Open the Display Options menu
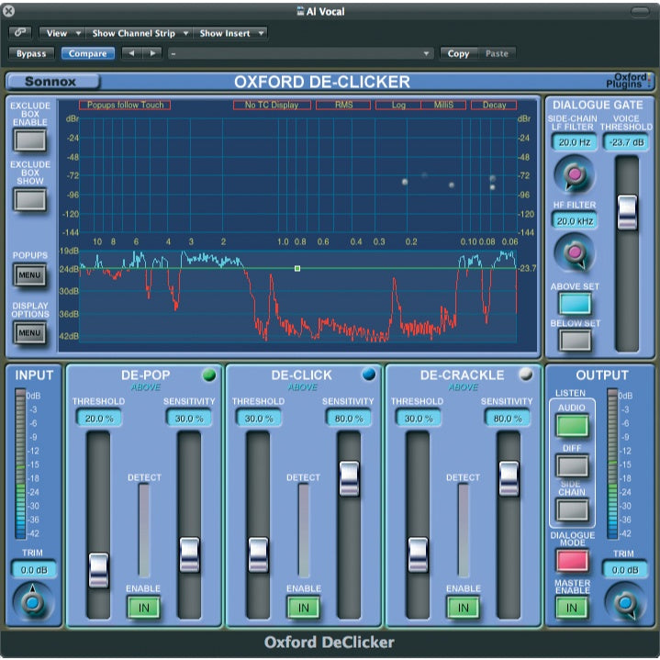The image size is (660, 660). pos(30,332)
